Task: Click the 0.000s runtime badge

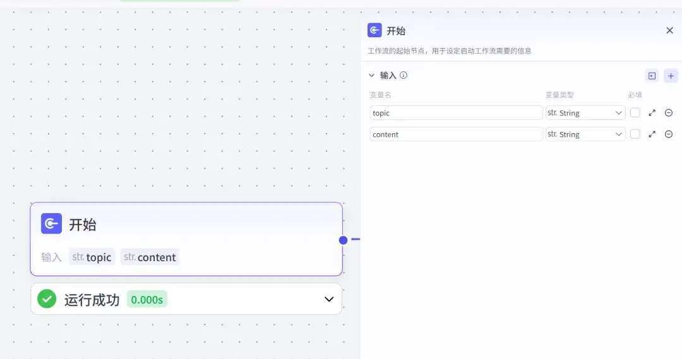Action: pyautogui.click(x=147, y=300)
